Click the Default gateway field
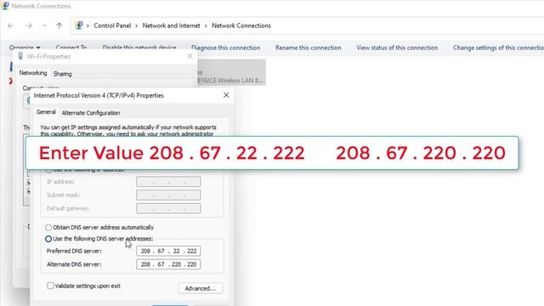This screenshot has width=544, height=306. (x=168, y=208)
